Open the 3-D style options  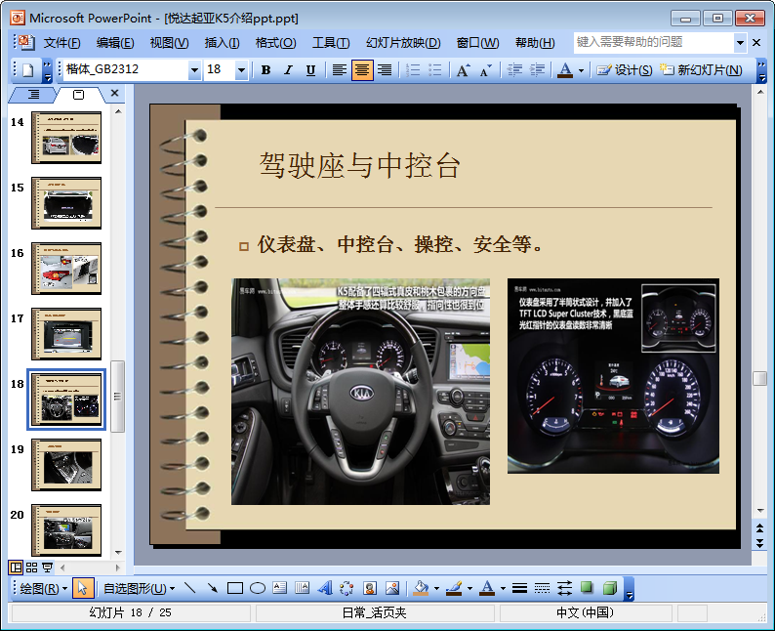(x=609, y=588)
